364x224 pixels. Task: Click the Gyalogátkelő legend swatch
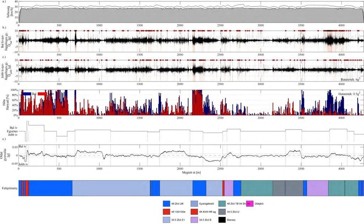click(x=194, y=204)
